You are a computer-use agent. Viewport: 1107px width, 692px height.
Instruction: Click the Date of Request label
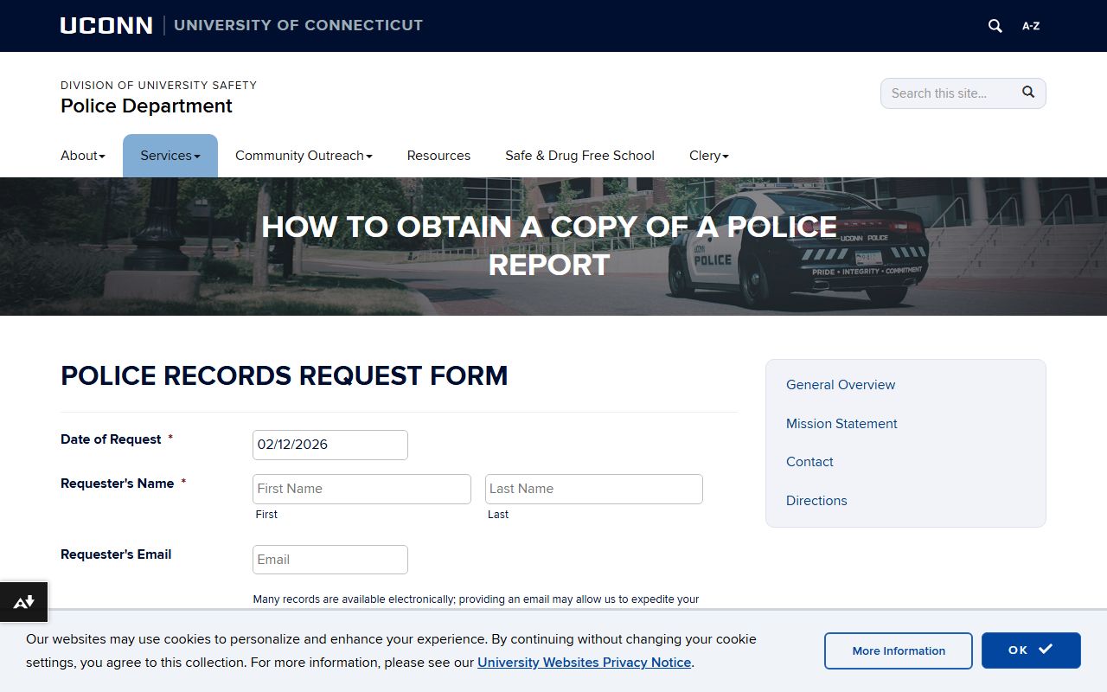click(111, 439)
